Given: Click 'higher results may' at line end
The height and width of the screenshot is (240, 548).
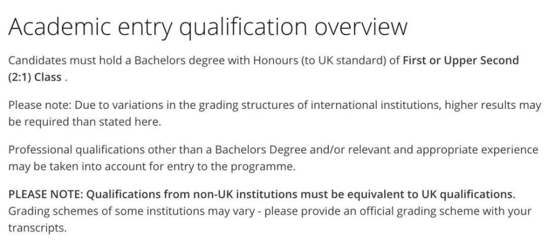Looking at the screenshot, I should click(493, 105).
